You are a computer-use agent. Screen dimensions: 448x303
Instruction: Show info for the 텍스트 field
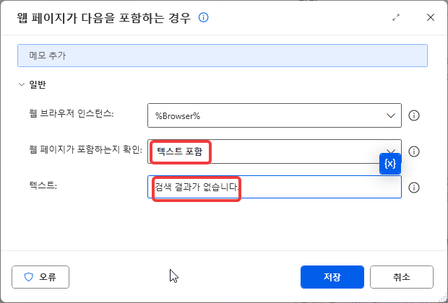[414, 188]
